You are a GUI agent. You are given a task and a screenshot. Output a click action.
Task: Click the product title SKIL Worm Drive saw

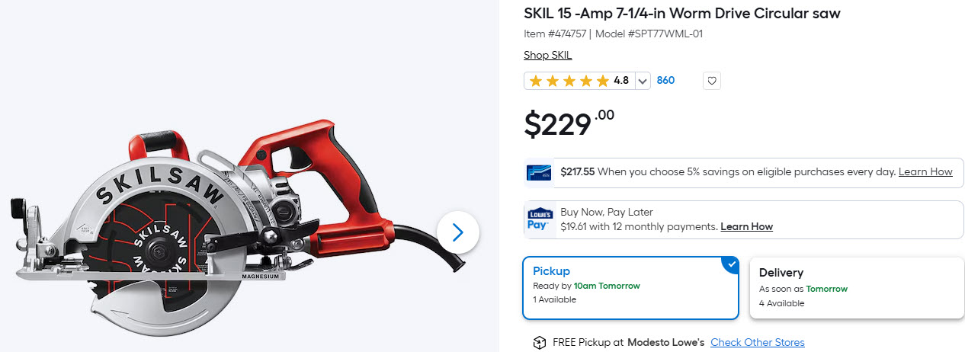tap(682, 14)
